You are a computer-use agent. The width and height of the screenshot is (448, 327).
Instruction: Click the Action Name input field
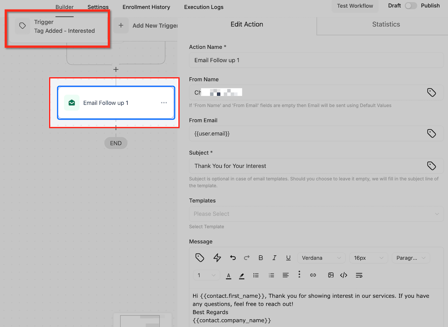click(x=316, y=60)
